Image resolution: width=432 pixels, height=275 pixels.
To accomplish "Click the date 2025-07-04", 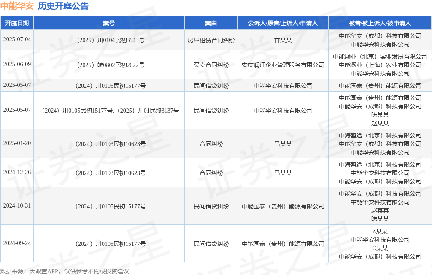I will click(x=17, y=39).
